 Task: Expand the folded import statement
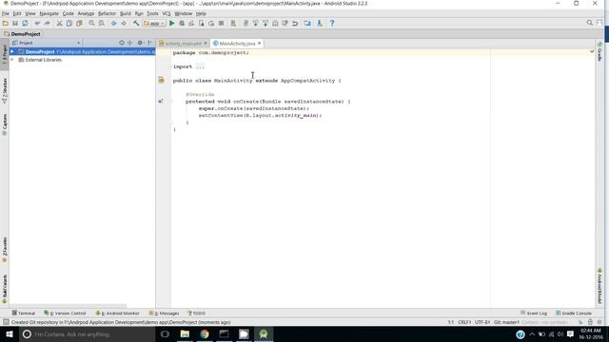pos(200,66)
